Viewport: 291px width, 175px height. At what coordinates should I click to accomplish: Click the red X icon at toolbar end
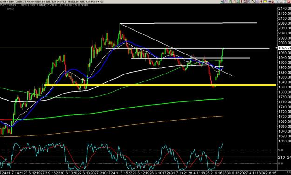tap(289, 2)
